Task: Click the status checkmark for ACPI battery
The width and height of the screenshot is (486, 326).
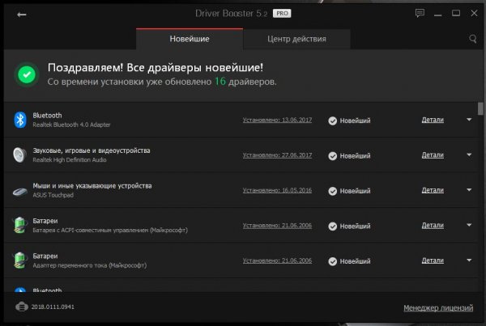Action: pyautogui.click(x=333, y=227)
